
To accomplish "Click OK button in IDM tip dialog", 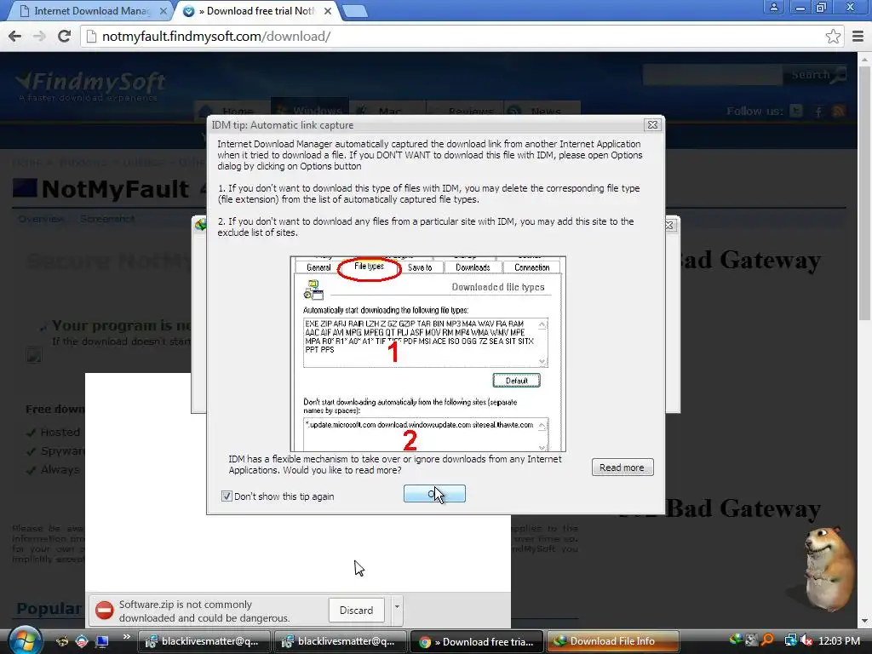I will point(434,494).
